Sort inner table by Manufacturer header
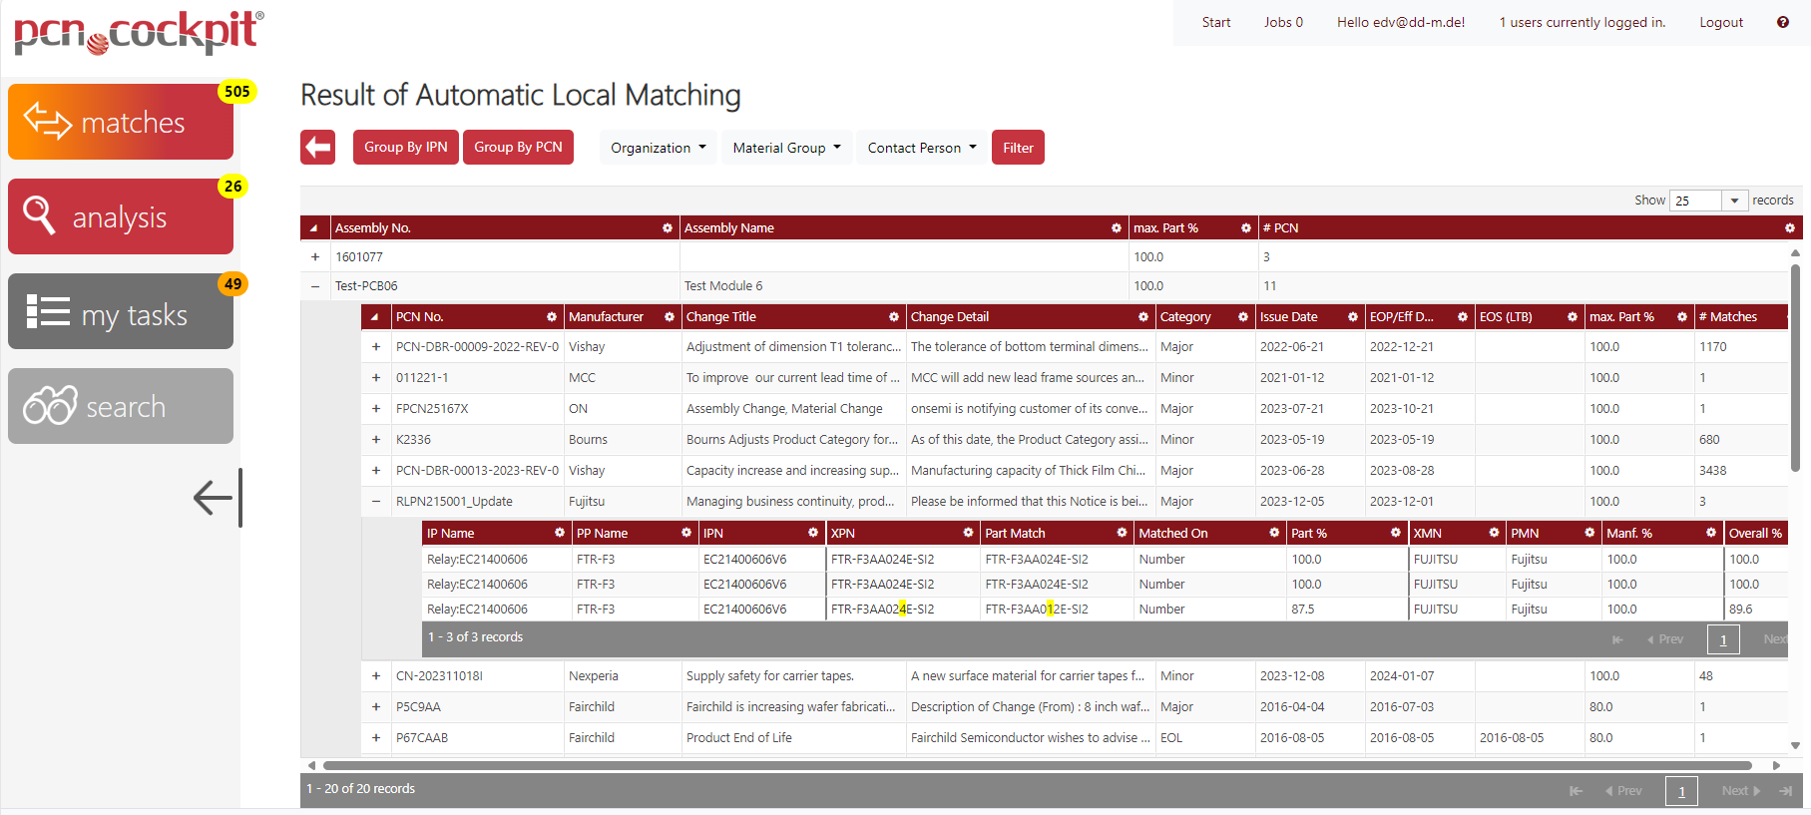Screen dimensions: 1811x815 606,317
